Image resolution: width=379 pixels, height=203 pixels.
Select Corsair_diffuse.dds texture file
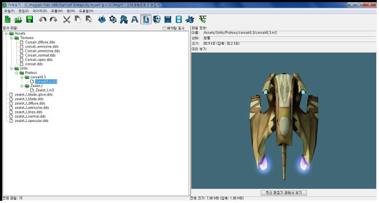pyautogui.click(x=40, y=42)
